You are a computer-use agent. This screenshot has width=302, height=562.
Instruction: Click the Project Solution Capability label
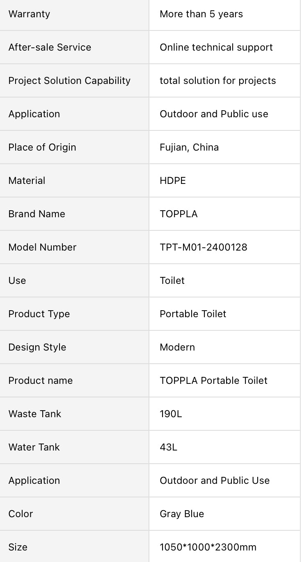69,81
